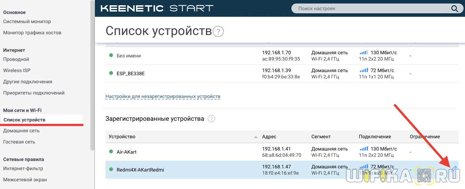Open Другие подключения section
Viewport: 465px width, 189px height.
pos(28,82)
